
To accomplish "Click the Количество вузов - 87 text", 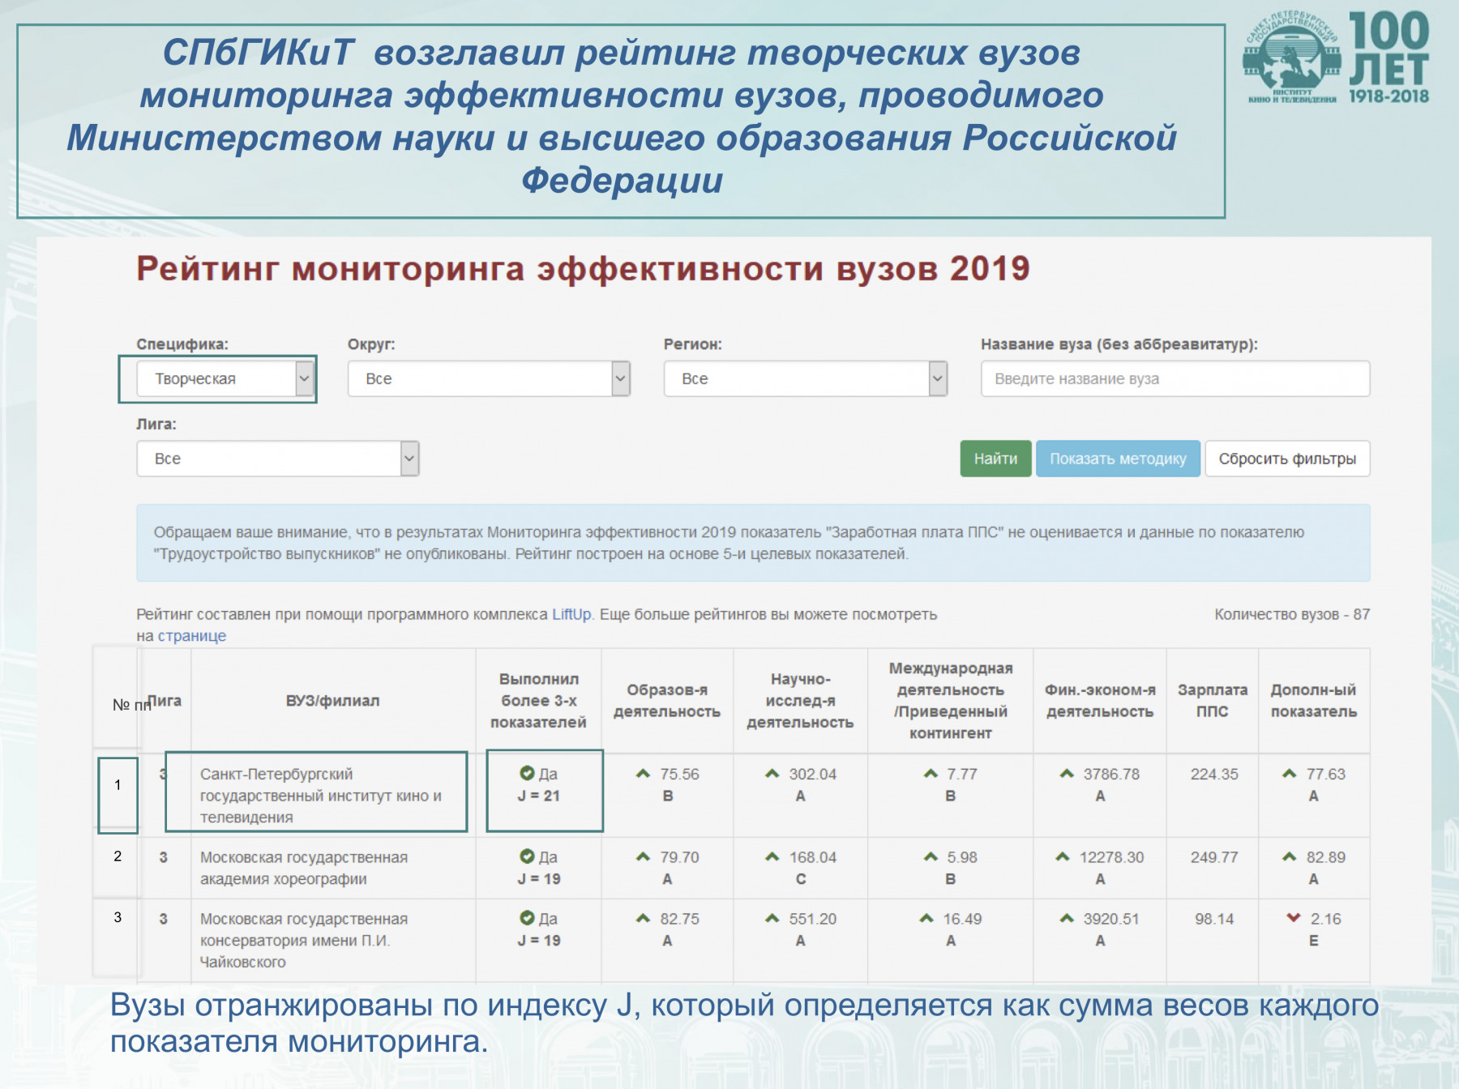I will click(x=1292, y=614).
